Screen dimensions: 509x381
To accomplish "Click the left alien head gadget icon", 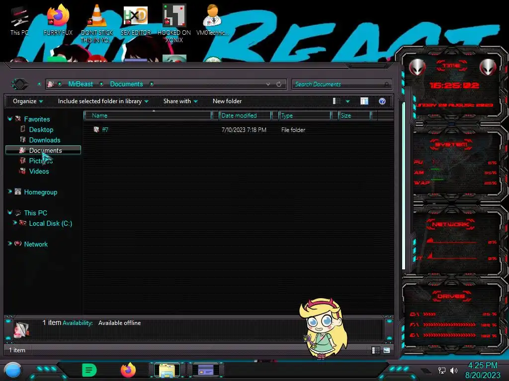I will (417, 67).
